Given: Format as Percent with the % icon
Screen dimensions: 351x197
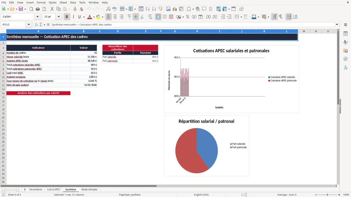Looking at the screenshot, I should (187, 17).
